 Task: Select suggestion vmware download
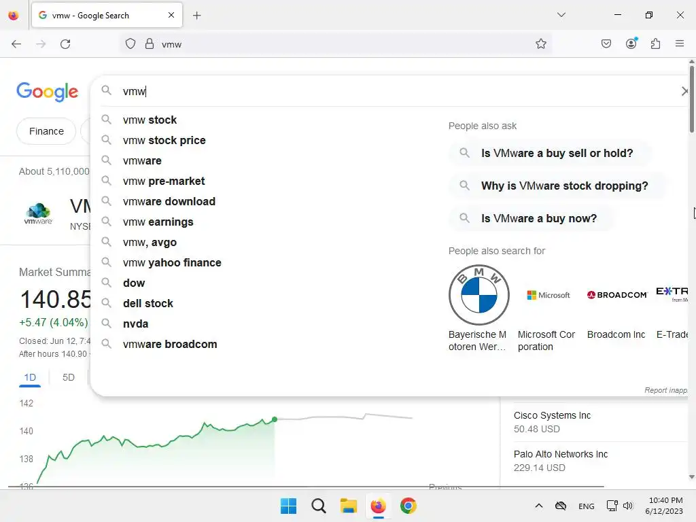pos(169,201)
